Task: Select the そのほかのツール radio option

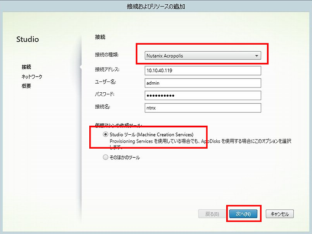Action: pyautogui.click(x=105, y=157)
